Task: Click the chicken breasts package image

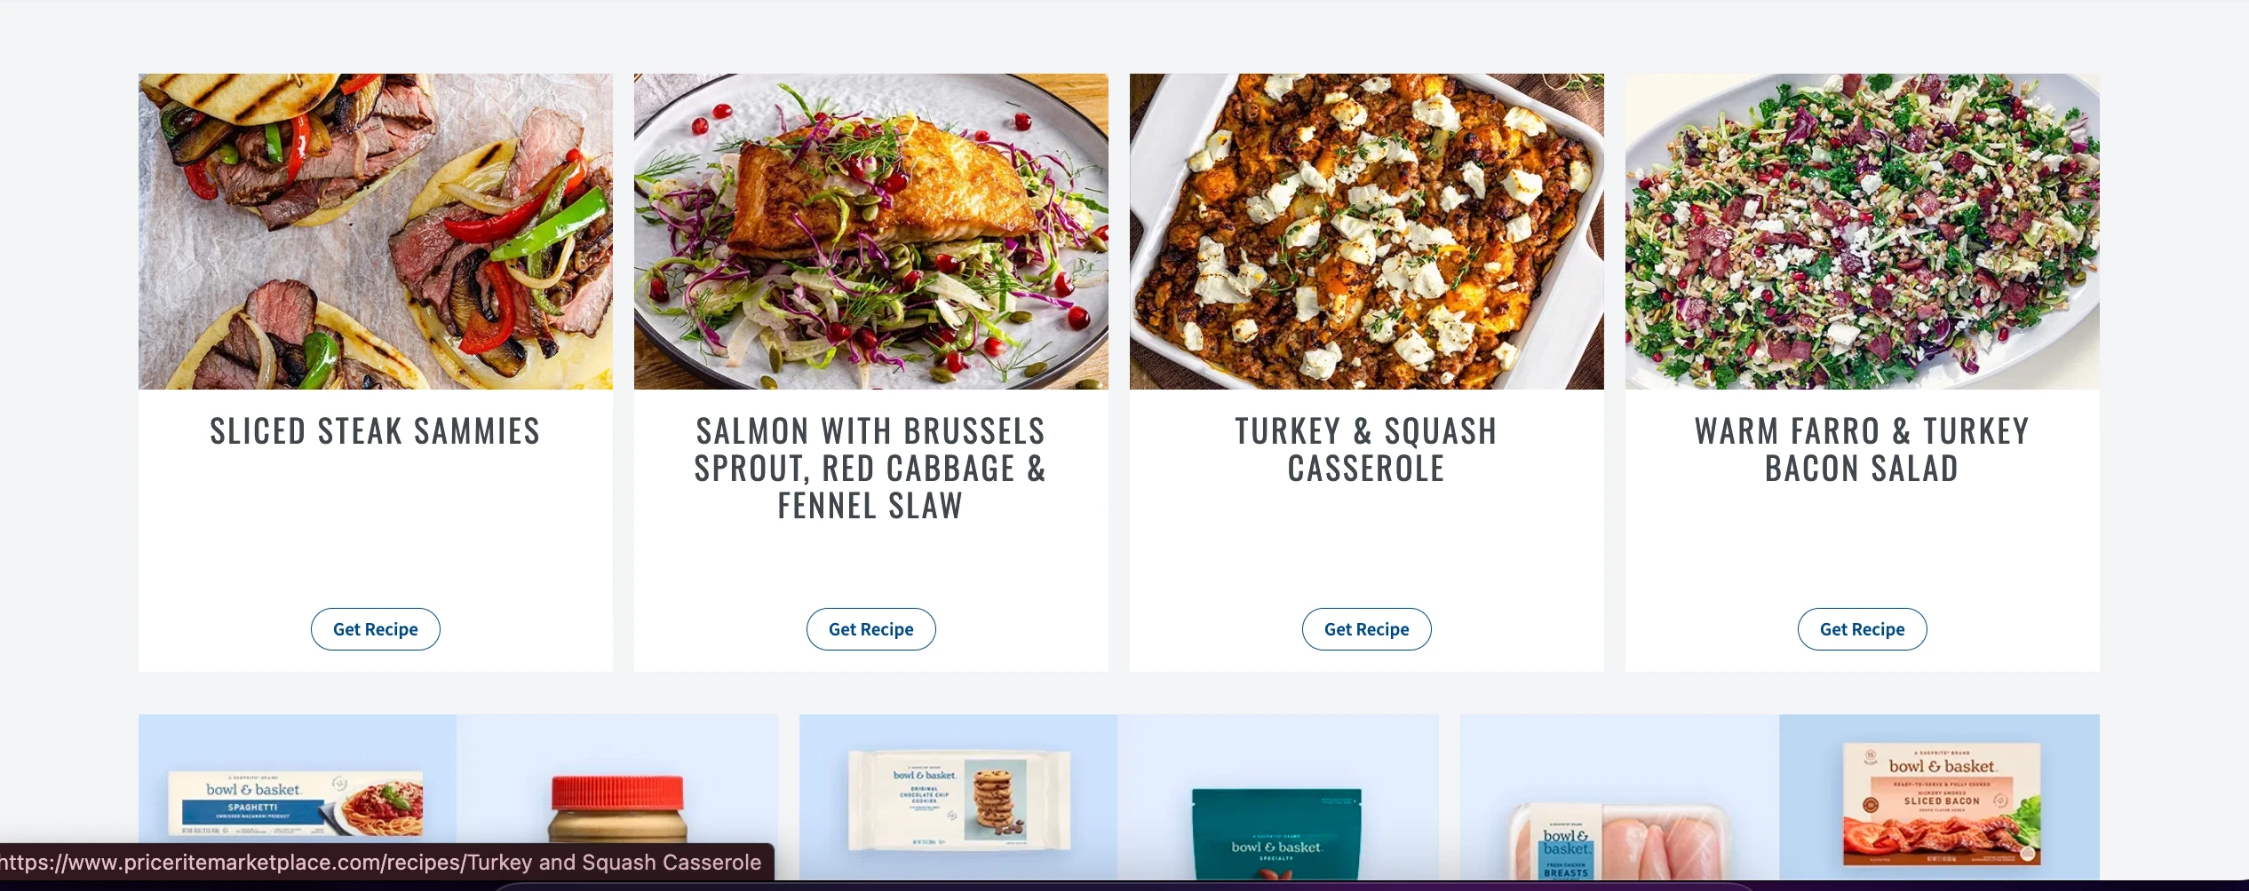Action: tap(1619, 841)
